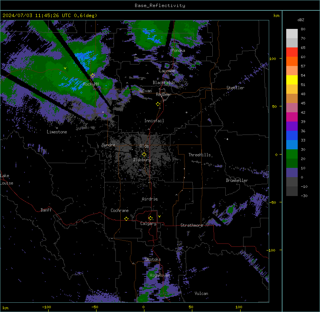Select the lightest gray swatch atop the legend
The height and width of the screenshot is (312, 320).
(292, 33)
